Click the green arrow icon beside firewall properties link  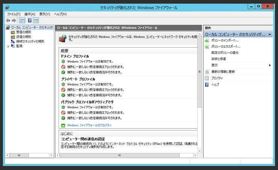tap(63, 126)
